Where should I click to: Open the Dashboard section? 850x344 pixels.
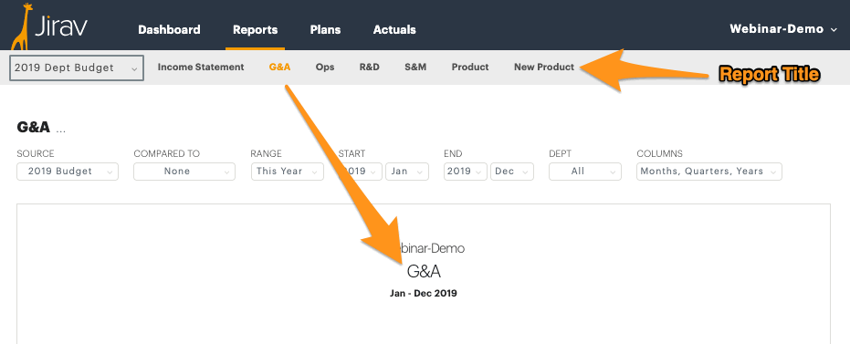click(169, 30)
